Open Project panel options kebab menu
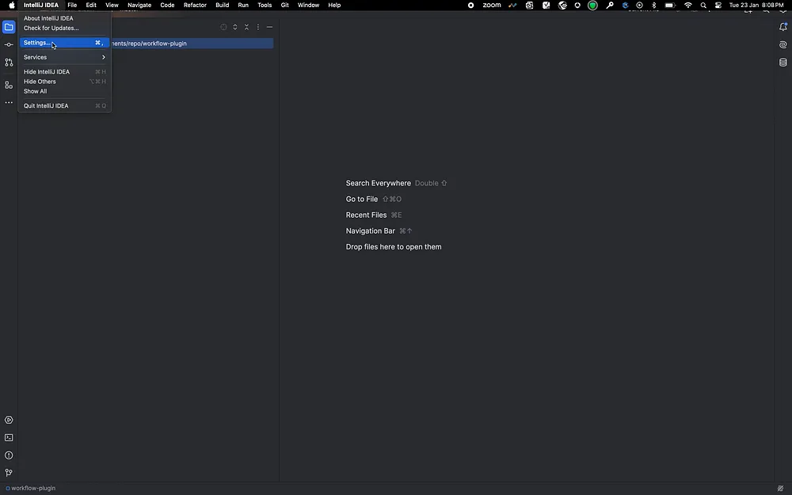 [x=258, y=27]
